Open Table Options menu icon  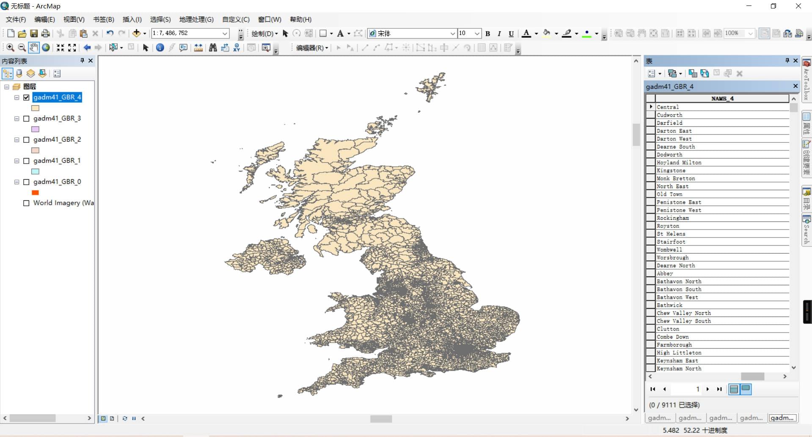(654, 74)
